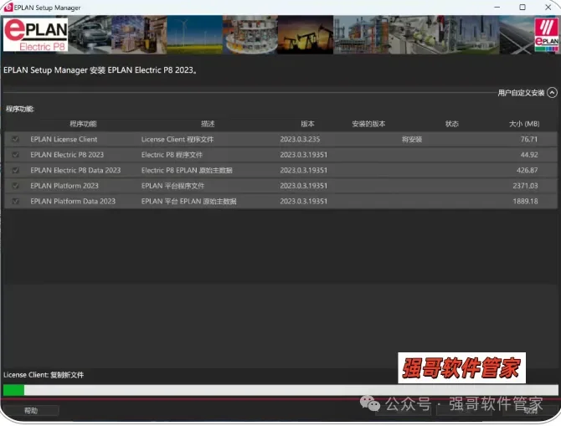The height and width of the screenshot is (426, 561).
Task: Click the 将安装 status cell
Action: point(412,139)
